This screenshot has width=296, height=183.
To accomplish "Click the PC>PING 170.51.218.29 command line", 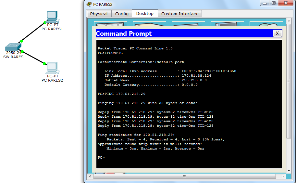I will point(122,94).
